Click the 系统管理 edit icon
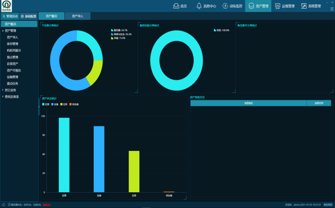 coord(304,6)
